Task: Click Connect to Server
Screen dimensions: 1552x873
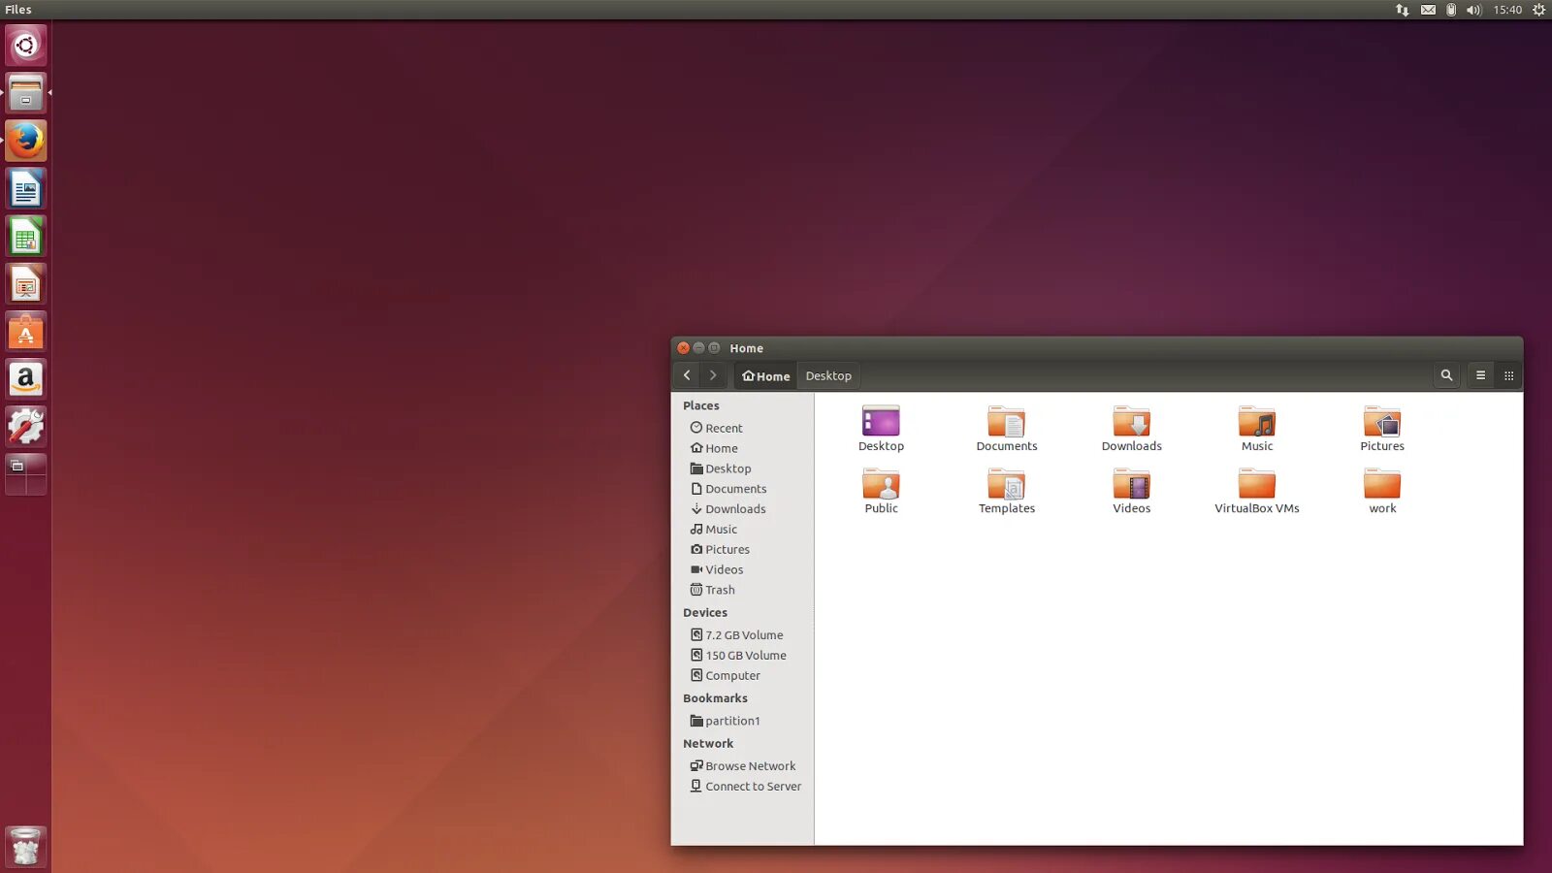Action: pyautogui.click(x=745, y=787)
